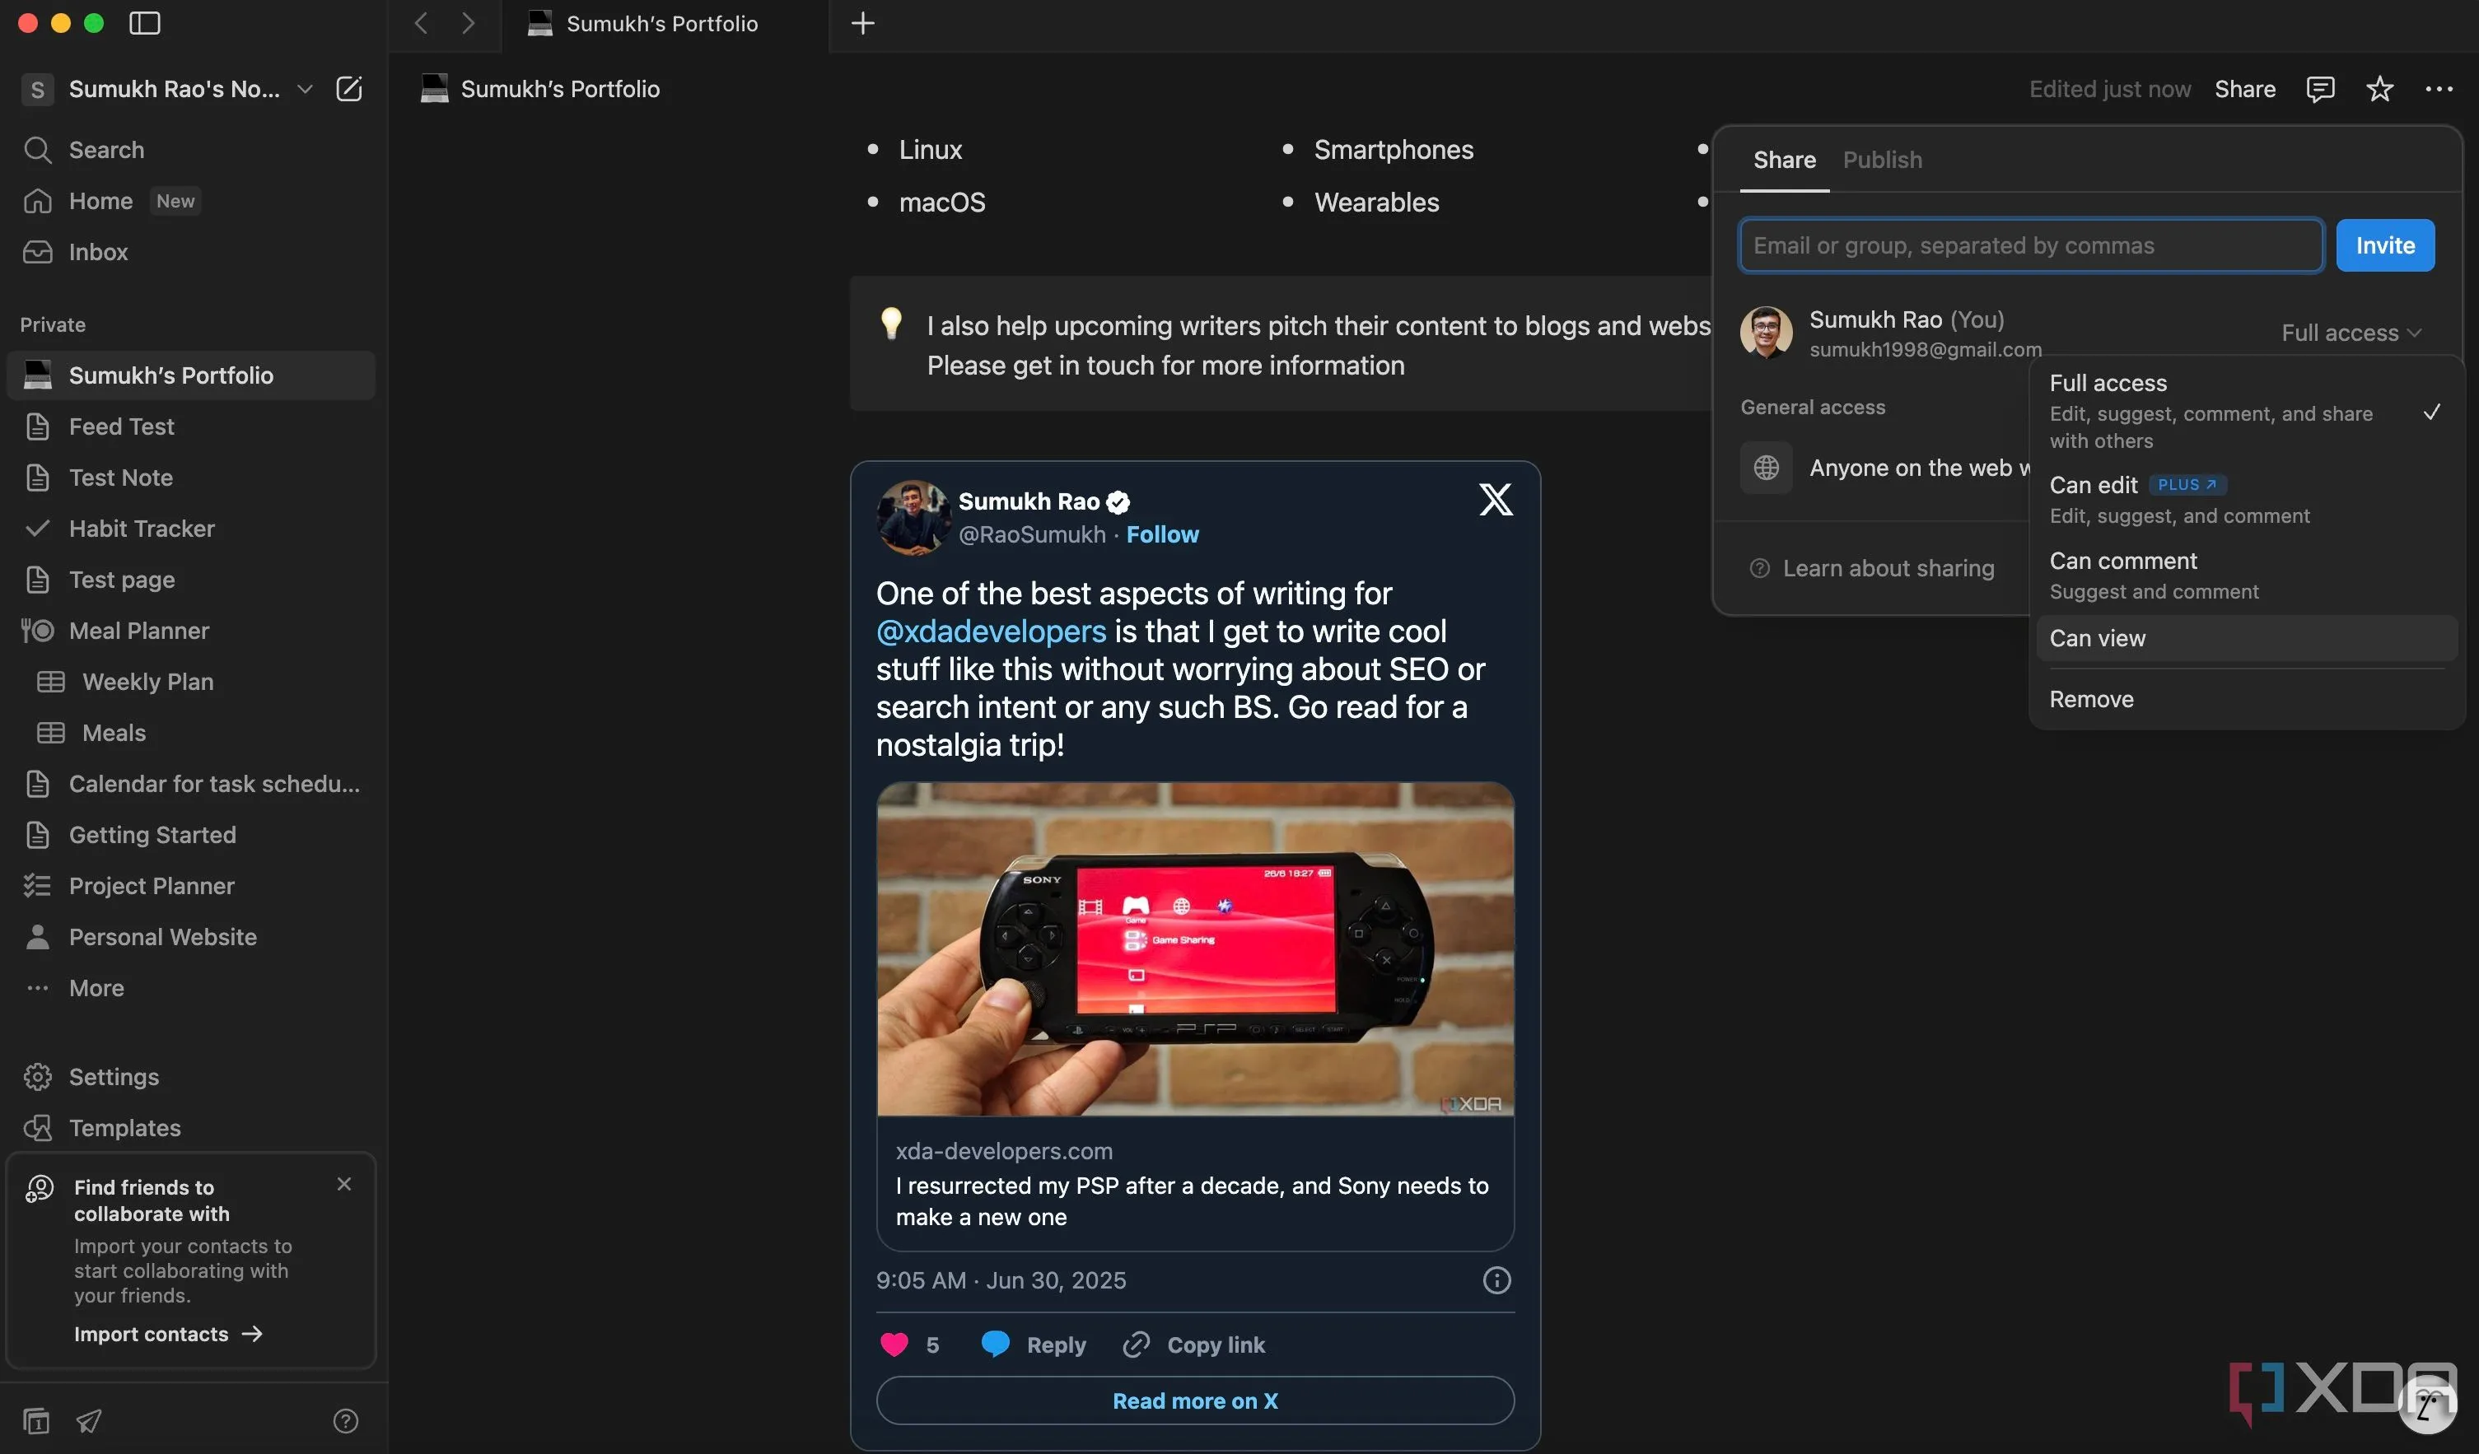Open the three-dot page options menu
The height and width of the screenshot is (1454, 2479).
(2438, 88)
